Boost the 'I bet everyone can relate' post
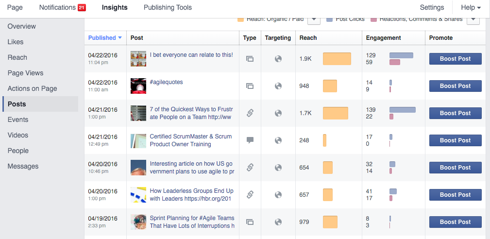490x239 pixels. (455, 59)
